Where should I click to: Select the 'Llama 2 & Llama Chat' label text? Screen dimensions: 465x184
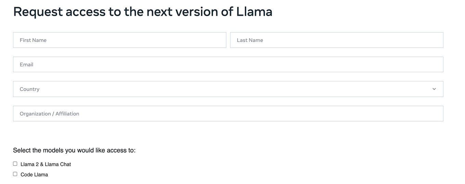pyautogui.click(x=46, y=164)
